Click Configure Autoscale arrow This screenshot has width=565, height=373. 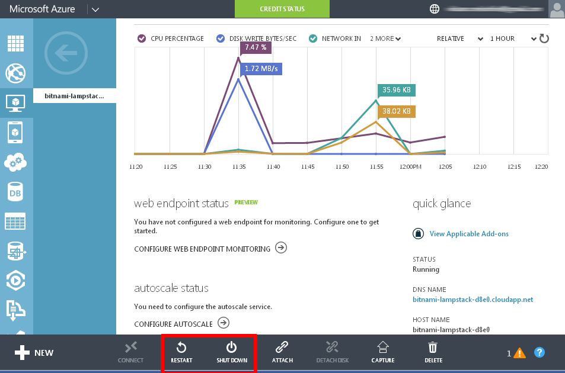pos(224,323)
